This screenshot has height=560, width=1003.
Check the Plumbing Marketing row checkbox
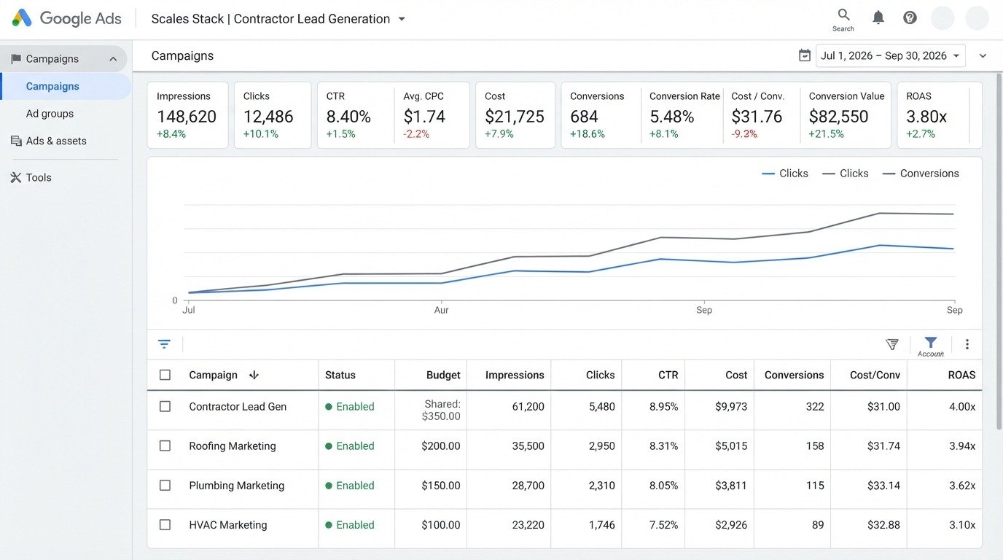(x=165, y=486)
